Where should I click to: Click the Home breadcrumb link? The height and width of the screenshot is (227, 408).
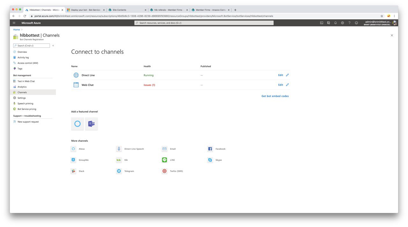coord(17,30)
